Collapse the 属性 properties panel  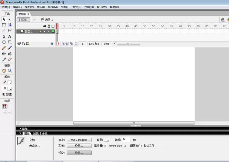pyautogui.click(x=20, y=133)
